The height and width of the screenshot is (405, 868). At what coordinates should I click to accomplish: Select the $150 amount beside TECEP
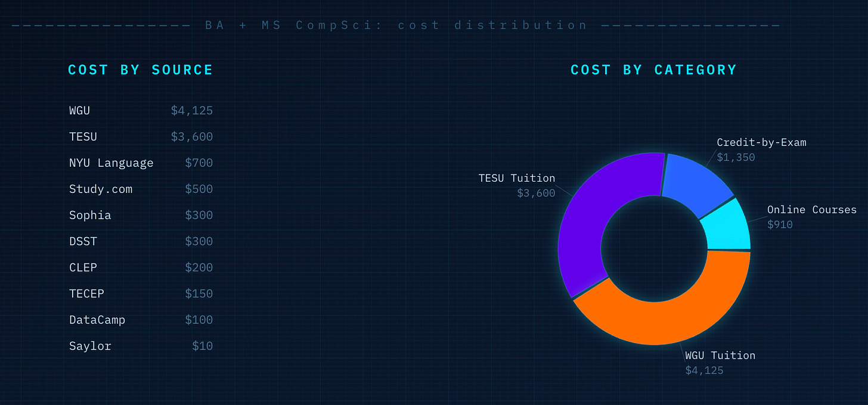199,294
